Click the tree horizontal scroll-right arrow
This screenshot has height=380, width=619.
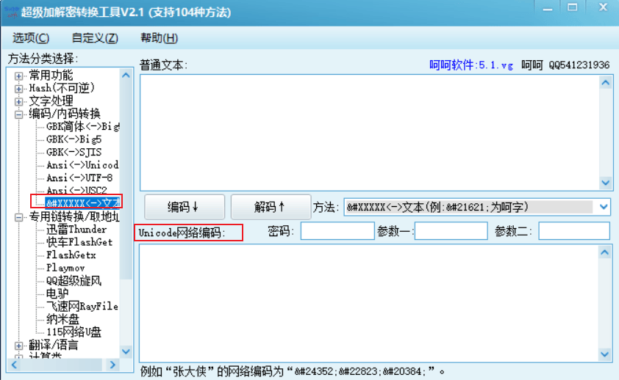click(113, 365)
